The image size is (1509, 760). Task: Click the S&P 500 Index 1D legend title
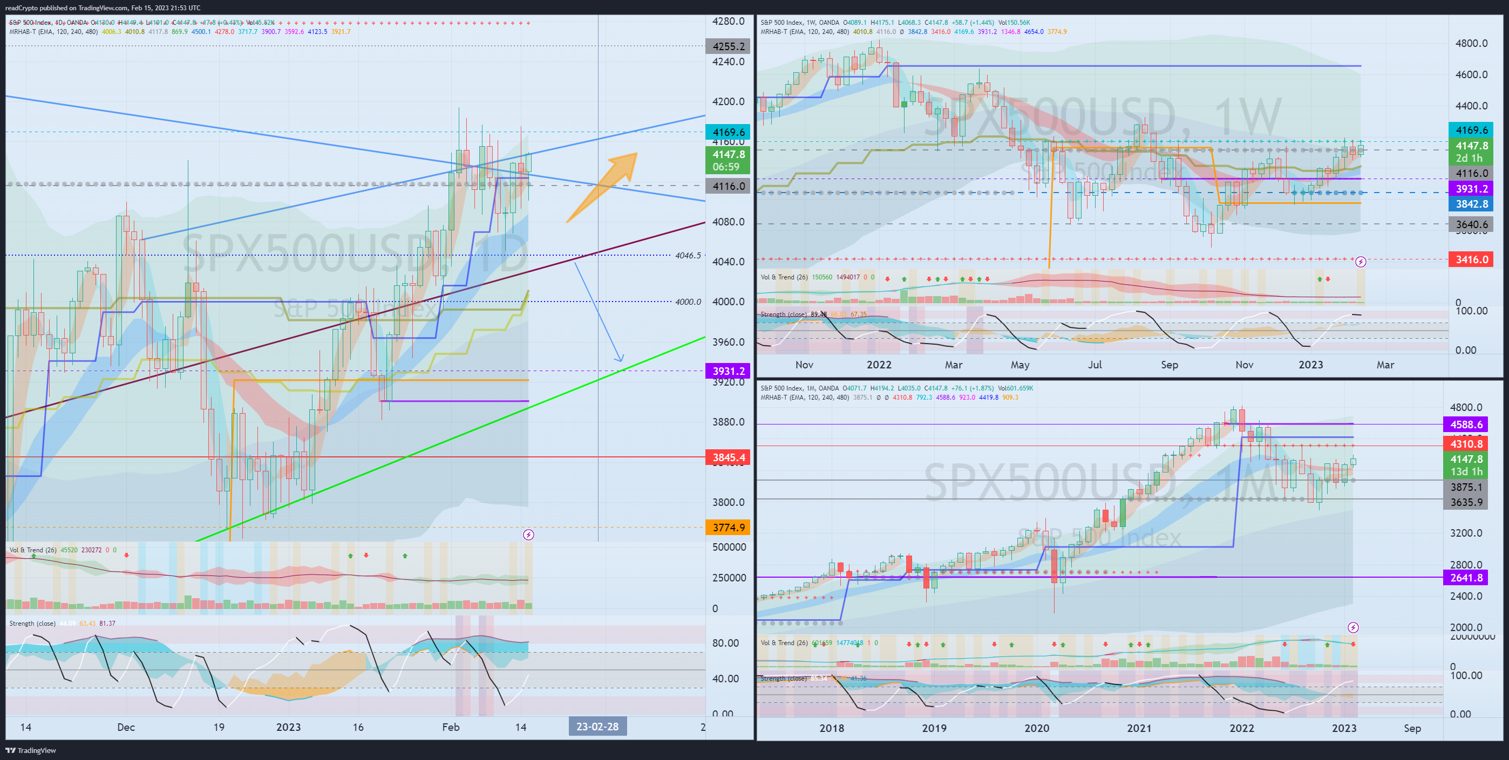pos(48,23)
